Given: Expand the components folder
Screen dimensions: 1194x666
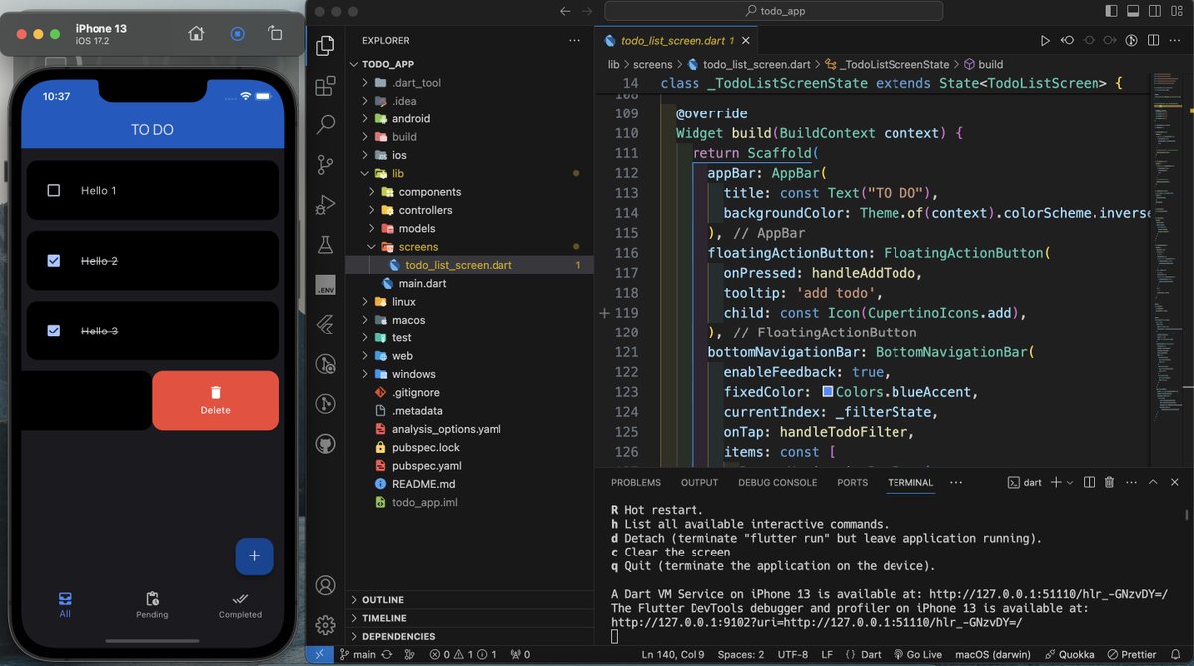Looking at the screenshot, I should (469, 191).
